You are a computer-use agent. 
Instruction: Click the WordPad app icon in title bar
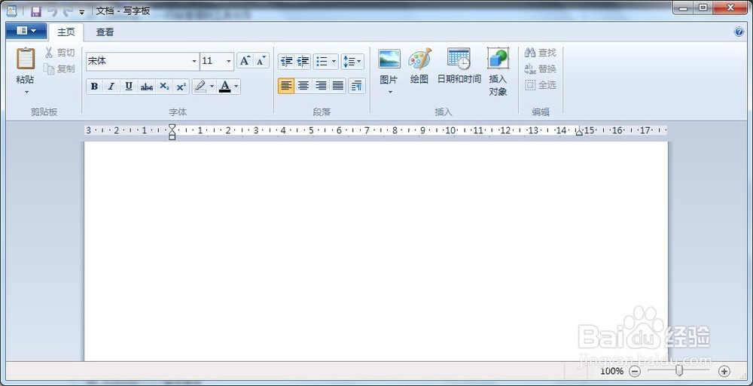pyautogui.click(x=12, y=11)
